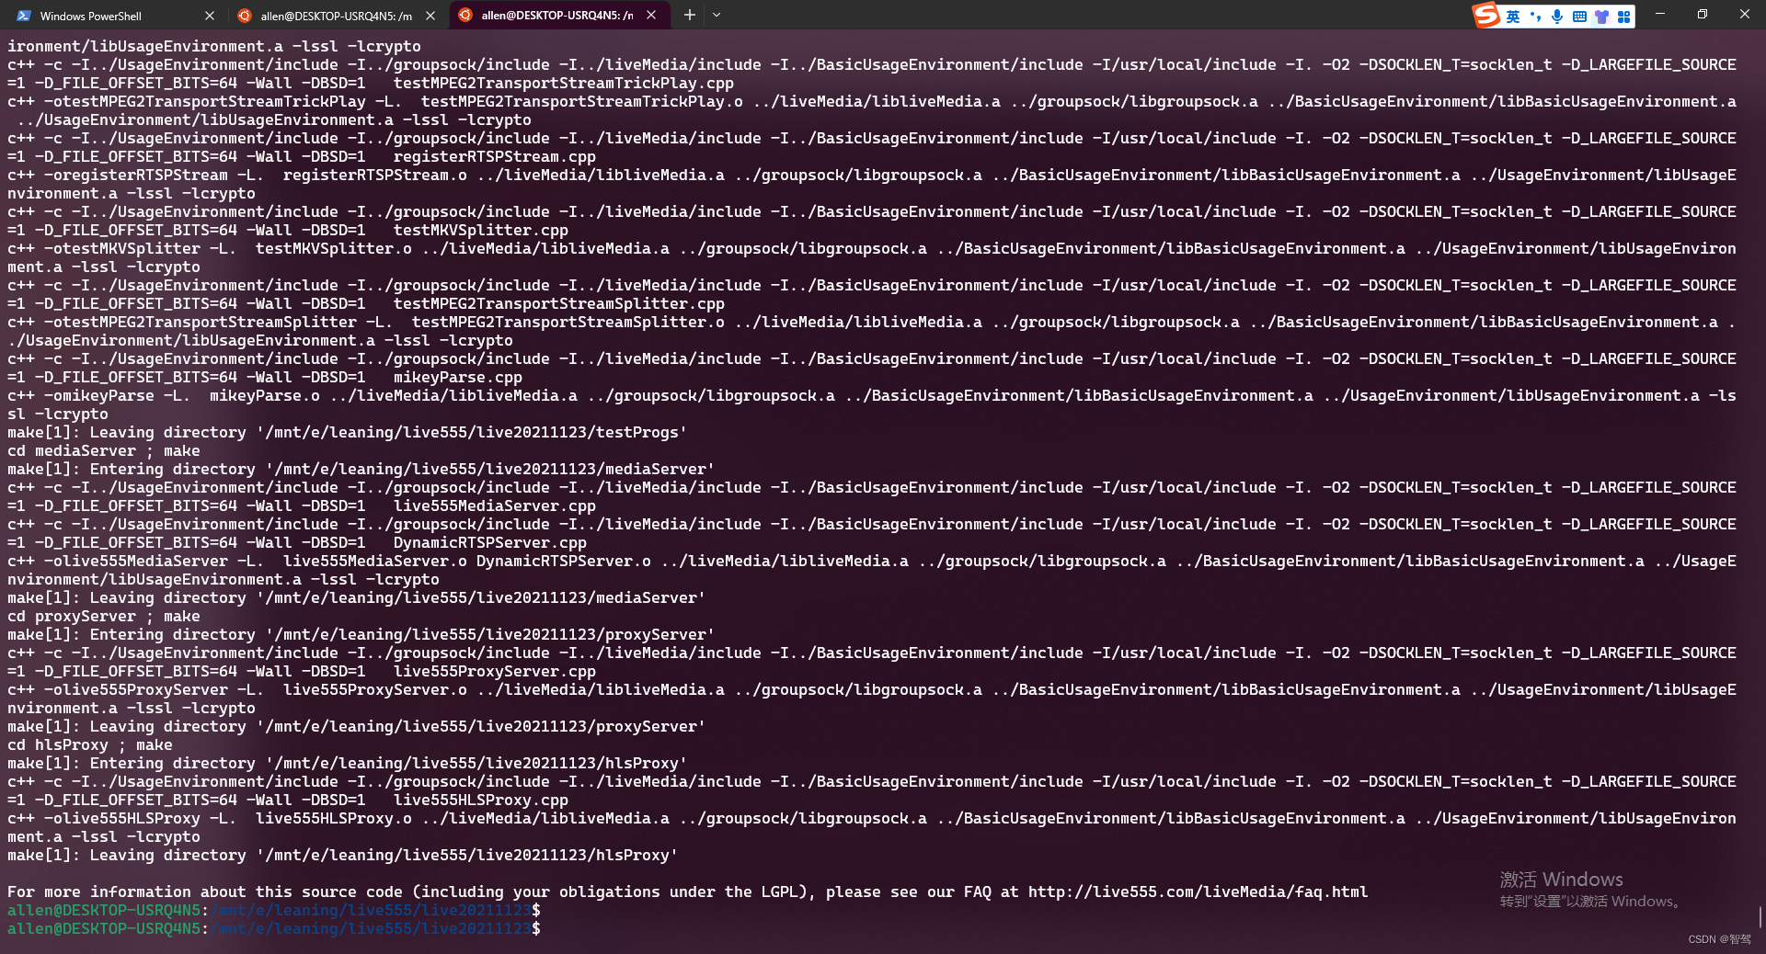
Task: Click 'cd hlsProxy ; make' line
Action: [x=90, y=744]
